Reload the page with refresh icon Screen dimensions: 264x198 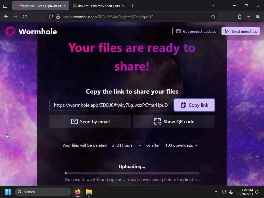[x=25, y=16]
